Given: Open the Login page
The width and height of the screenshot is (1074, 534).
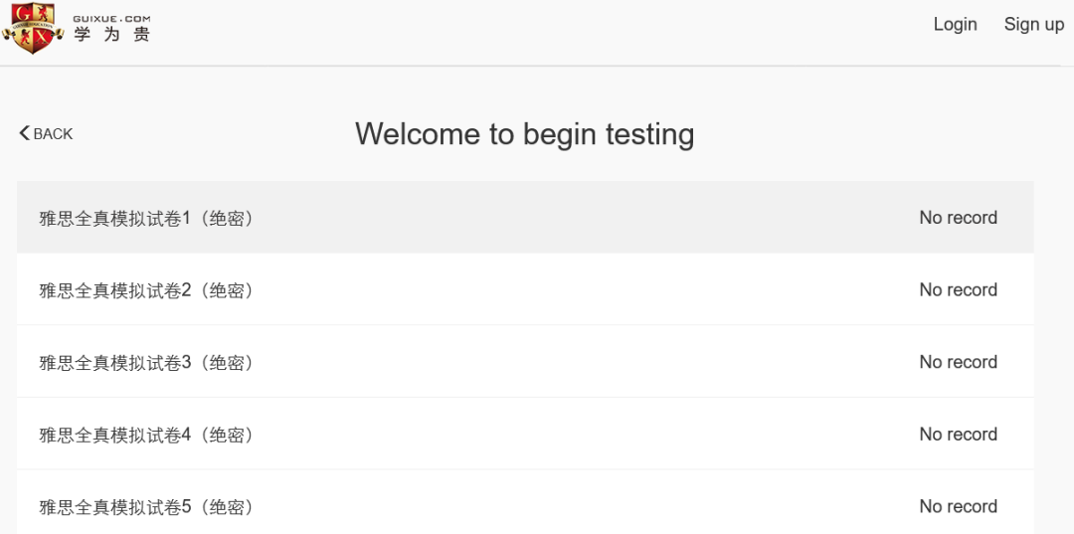Looking at the screenshot, I should [955, 24].
